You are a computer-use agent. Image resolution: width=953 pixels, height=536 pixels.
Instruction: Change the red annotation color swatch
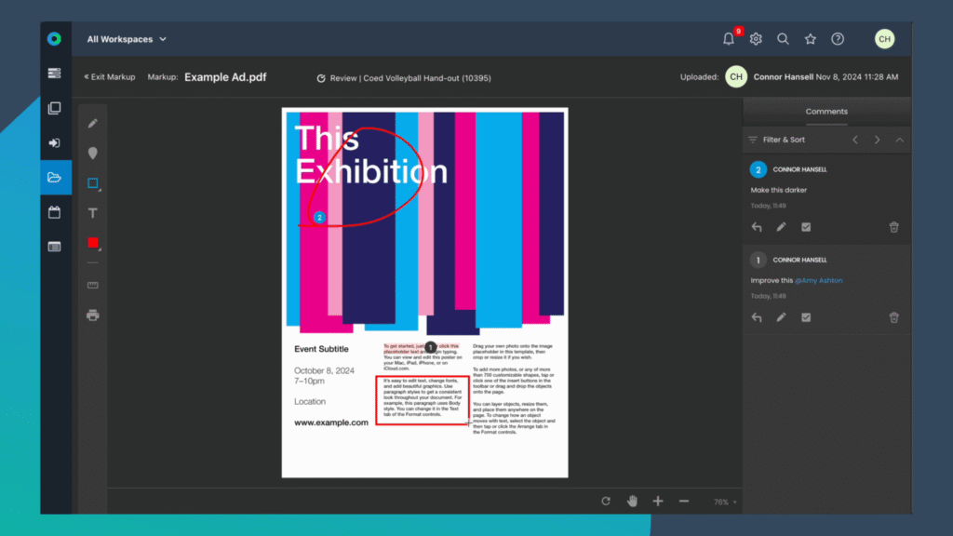point(92,243)
